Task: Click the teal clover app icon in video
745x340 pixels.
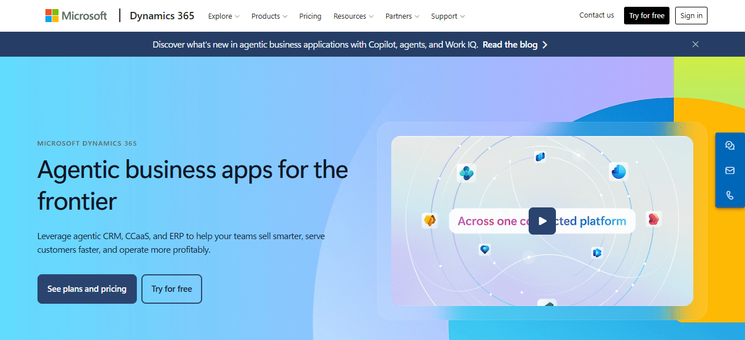Action: [466, 173]
